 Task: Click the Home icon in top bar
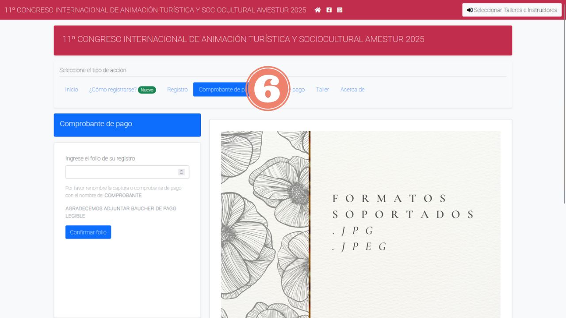317,10
